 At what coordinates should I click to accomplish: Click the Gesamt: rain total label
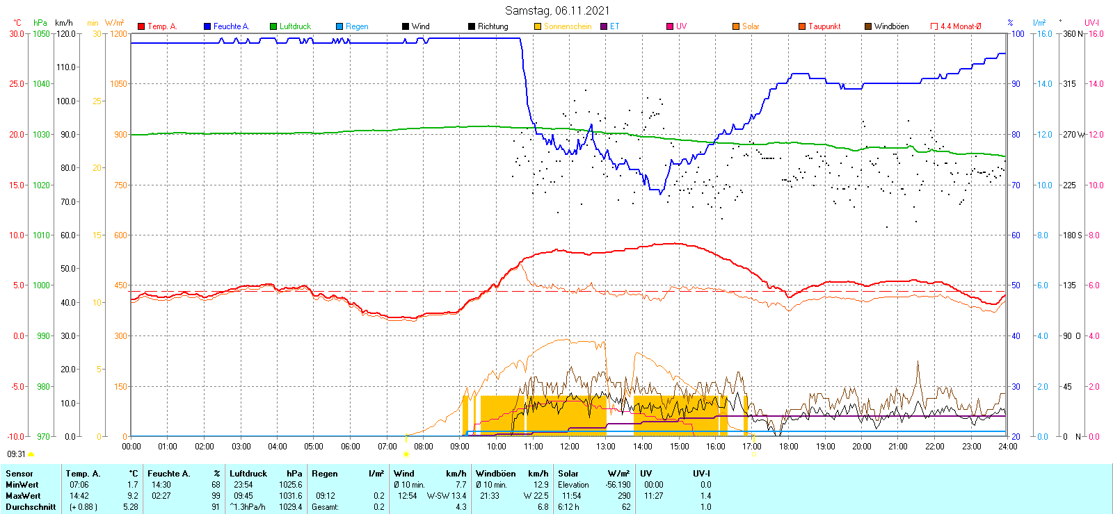coord(325,507)
